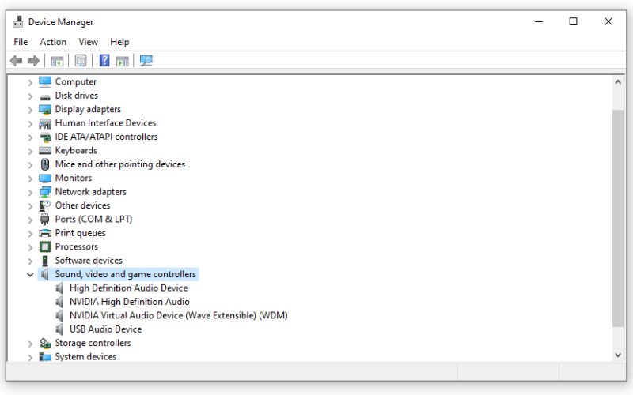This screenshot has height=395, width=633.
Task: Expand the Print queues node
Action: pyautogui.click(x=30, y=234)
